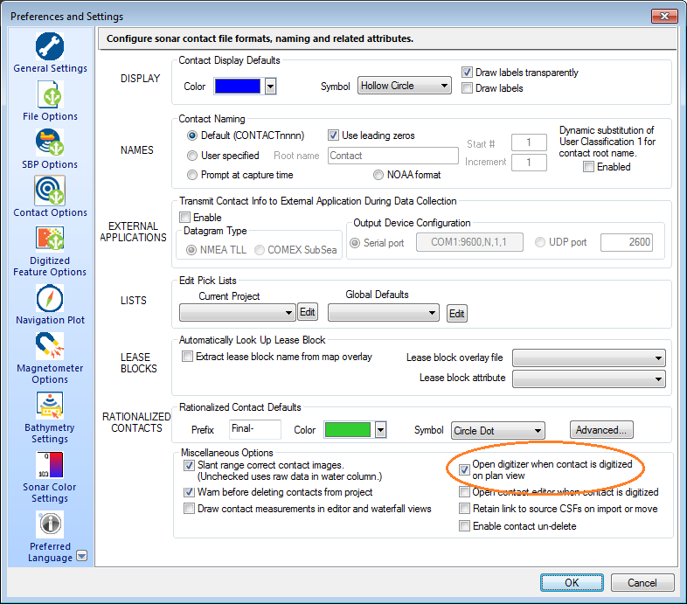Open Sonar Color Settings icon

[50, 466]
